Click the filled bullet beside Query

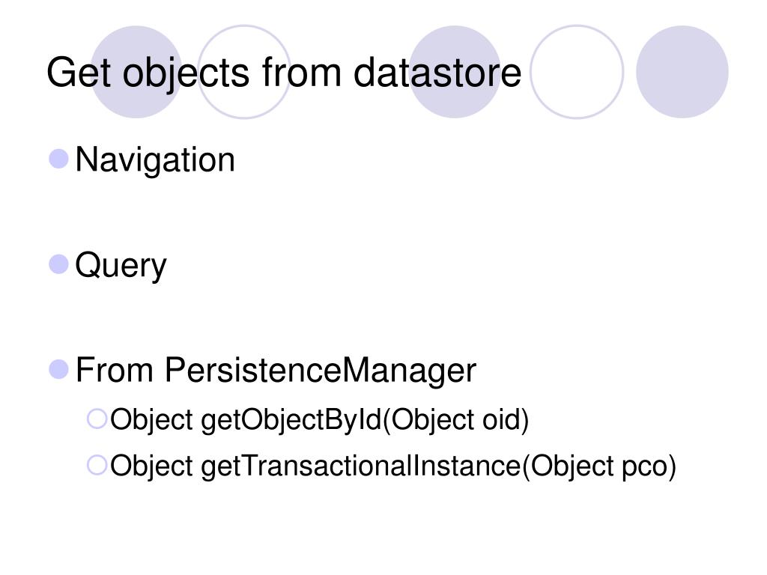click(58, 264)
